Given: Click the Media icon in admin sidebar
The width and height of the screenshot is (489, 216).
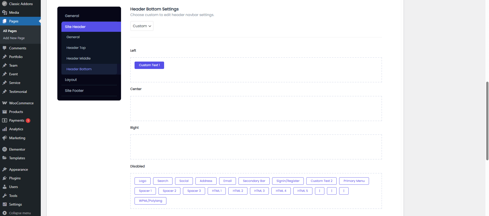Looking at the screenshot, I should 5,12.
